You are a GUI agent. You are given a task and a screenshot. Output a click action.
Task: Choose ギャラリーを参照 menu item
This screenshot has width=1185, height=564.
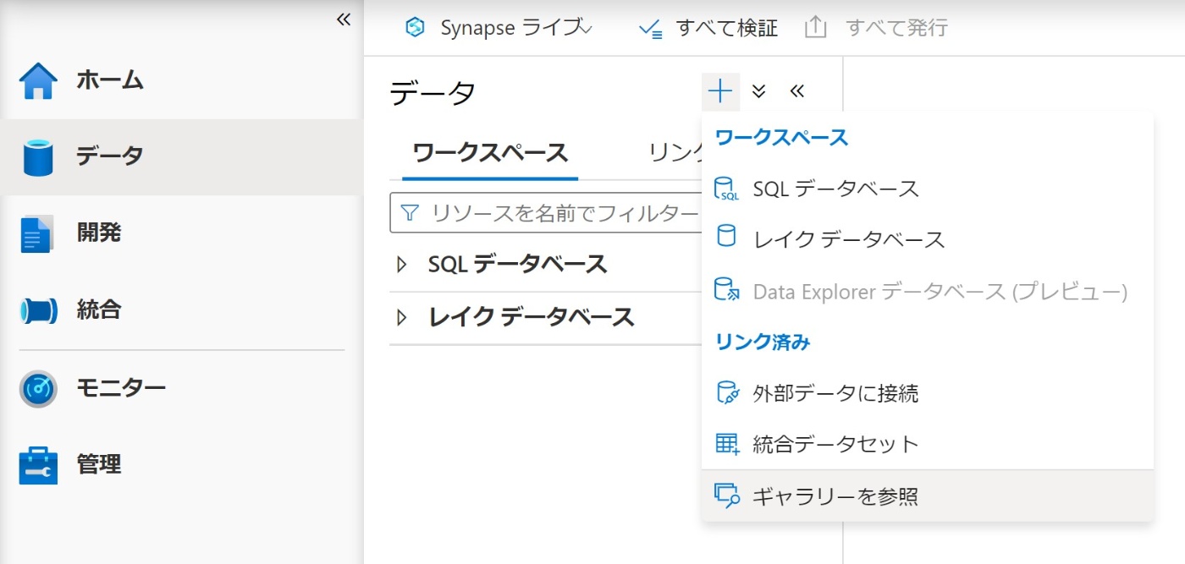[x=928, y=496]
